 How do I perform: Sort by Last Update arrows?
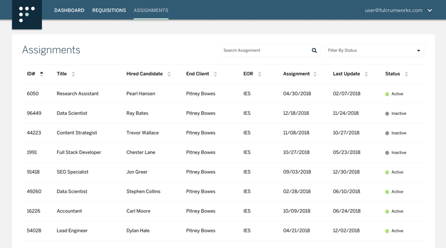(366, 74)
